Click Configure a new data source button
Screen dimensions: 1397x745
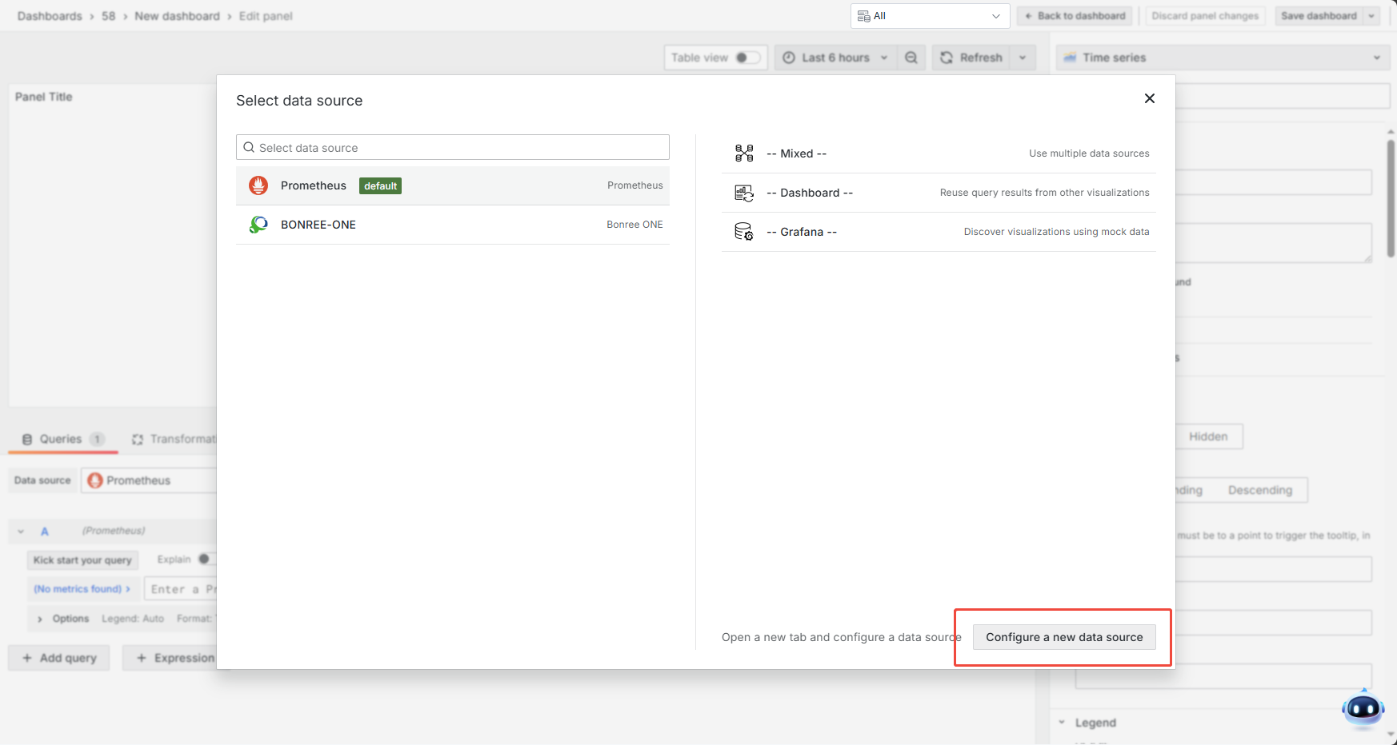click(1063, 637)
